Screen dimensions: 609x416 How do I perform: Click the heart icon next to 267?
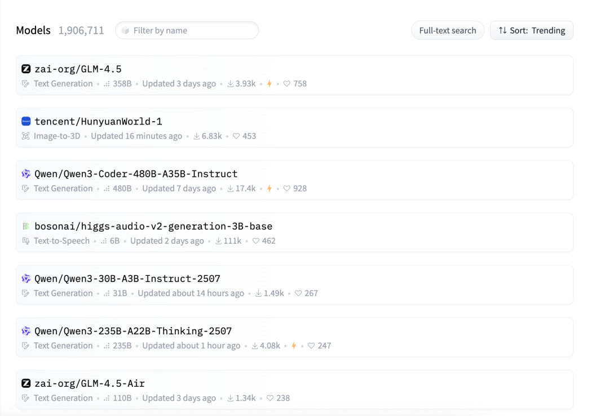pos(298,293)
